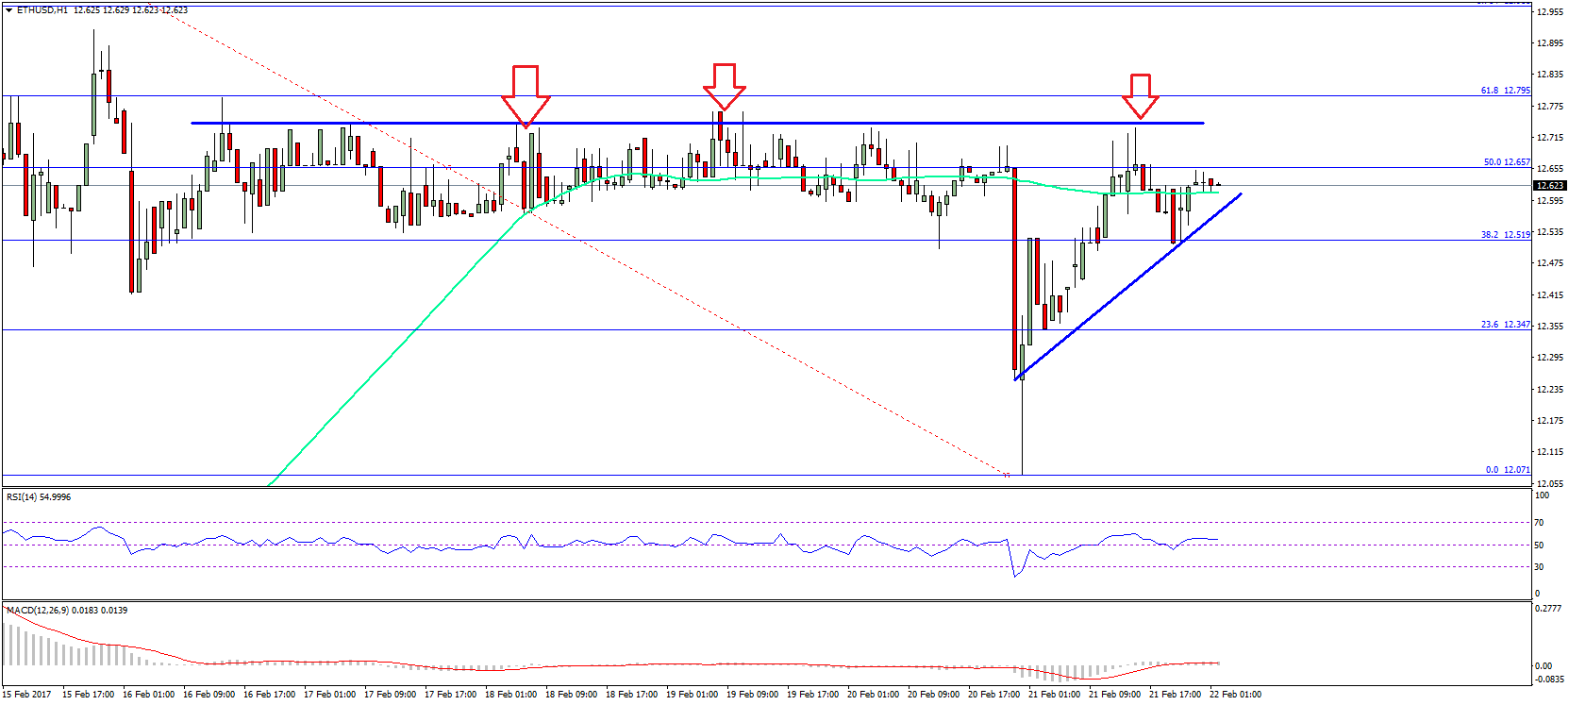Click 12.835 on the price axis
The image size is (1569, 705).
1549,75
